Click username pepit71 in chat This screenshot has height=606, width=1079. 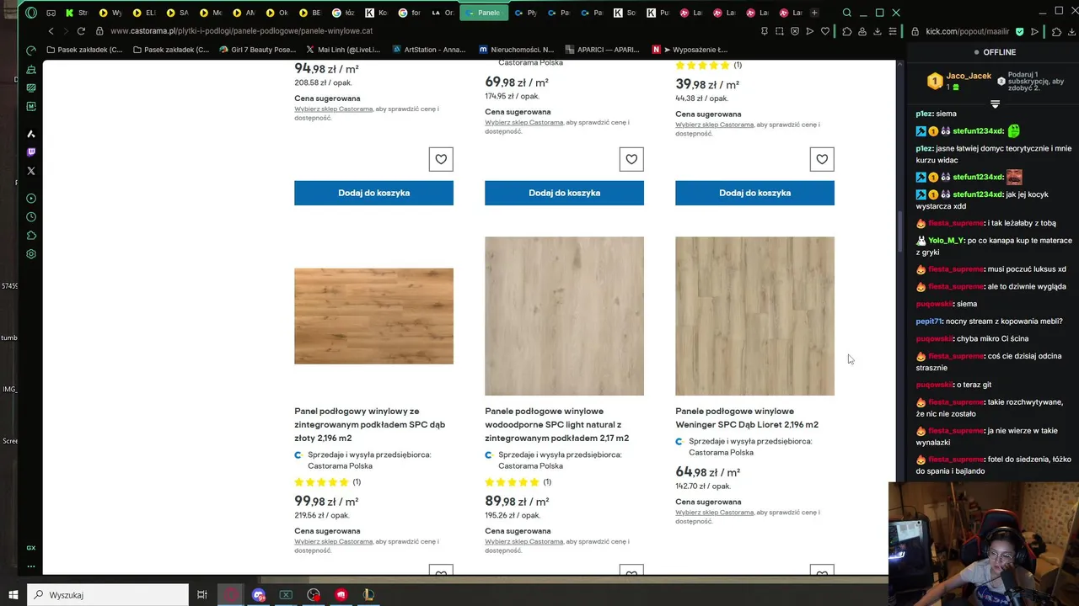[930, 322]
